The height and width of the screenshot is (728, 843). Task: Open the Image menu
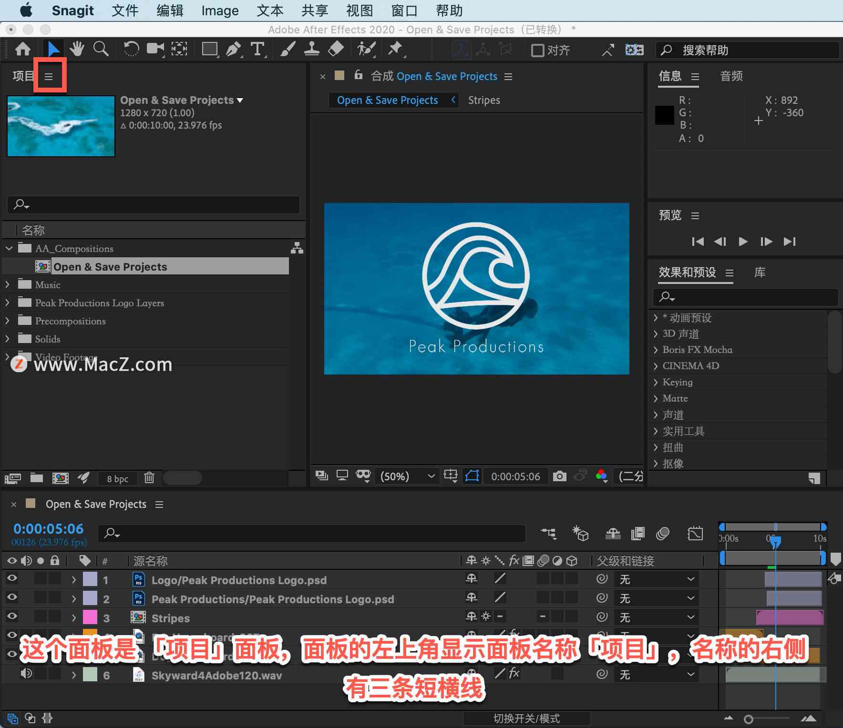point(220,10)
